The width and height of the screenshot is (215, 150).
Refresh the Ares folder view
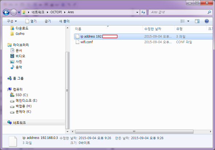pyautogui.click(x=143, y=12)
